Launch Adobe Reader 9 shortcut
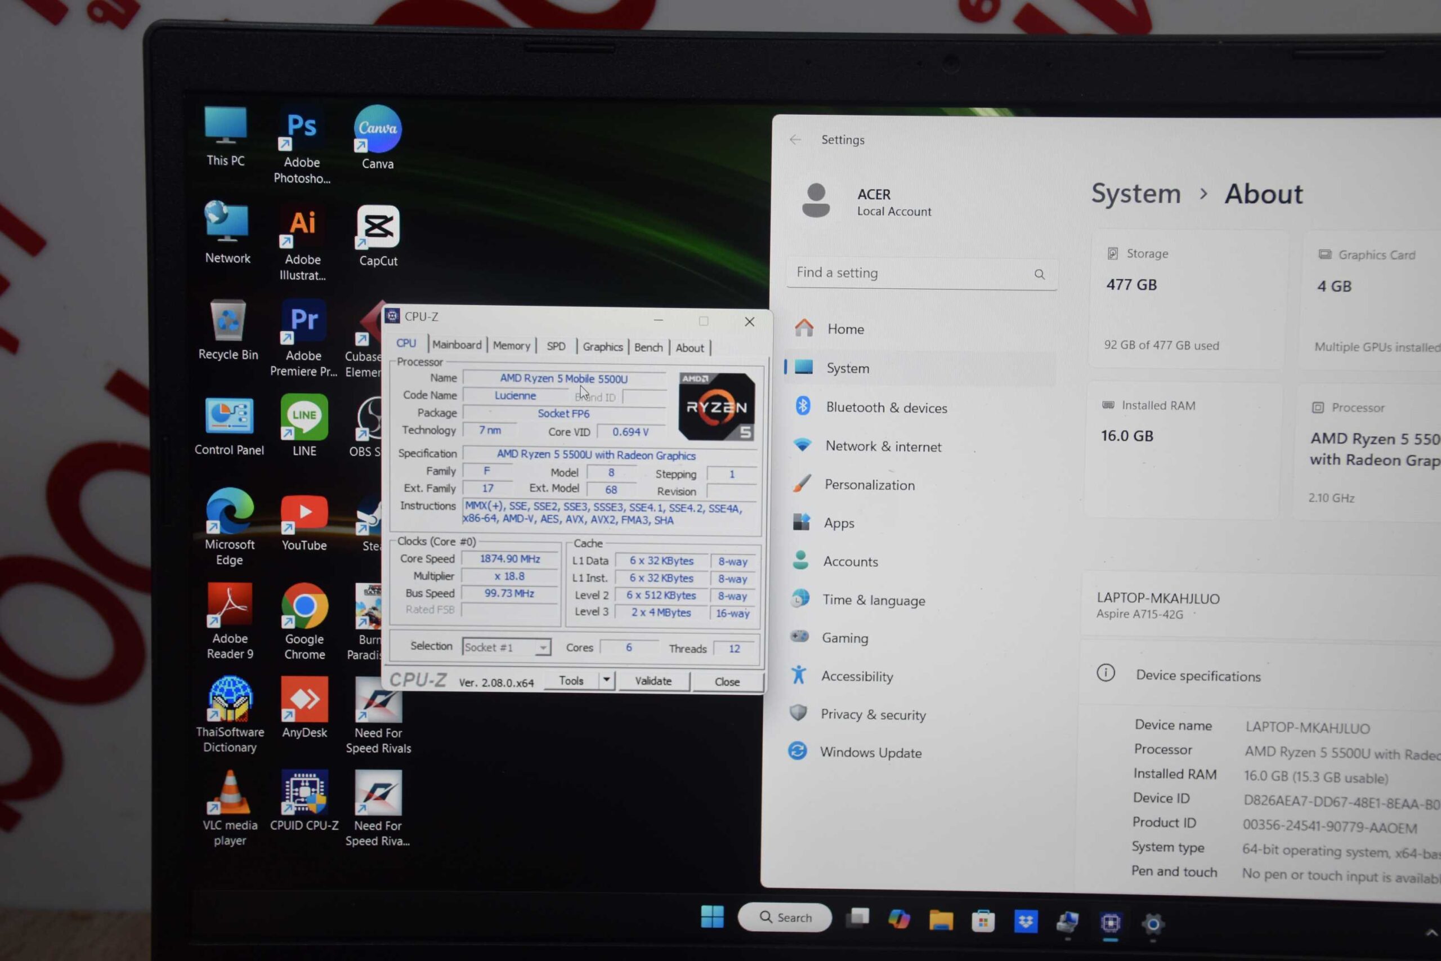The width and height of the screenshot is (1441, 961). click(x=230, y=622)
